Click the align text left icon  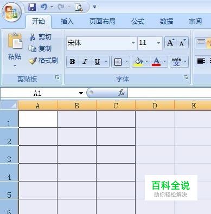click(201, 61)
